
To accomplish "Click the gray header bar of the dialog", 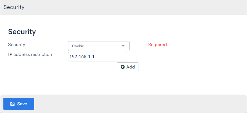I will tap(124, 7).
